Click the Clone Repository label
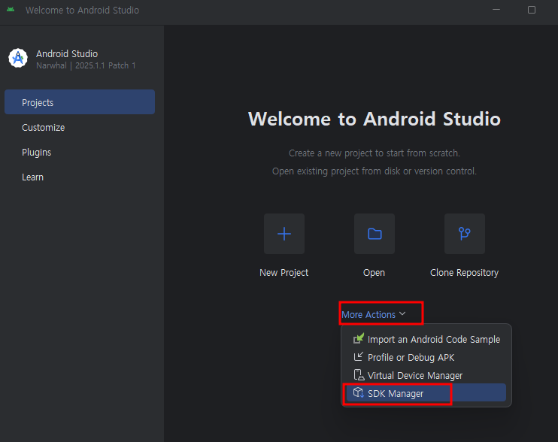 click(x=465, y=273)
